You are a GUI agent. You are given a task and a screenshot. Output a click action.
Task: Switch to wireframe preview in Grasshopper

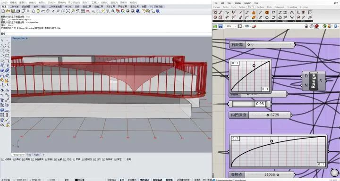[312, 26]
